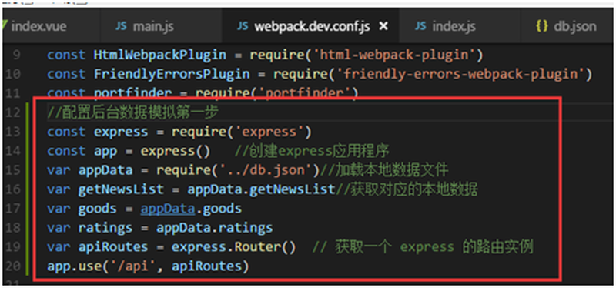Click appData.getNewsList on line 16

[x=261, y=189]
